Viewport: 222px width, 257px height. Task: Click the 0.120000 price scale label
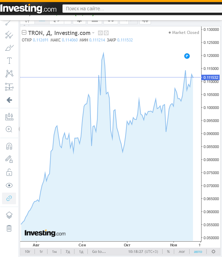pos(211,56)
